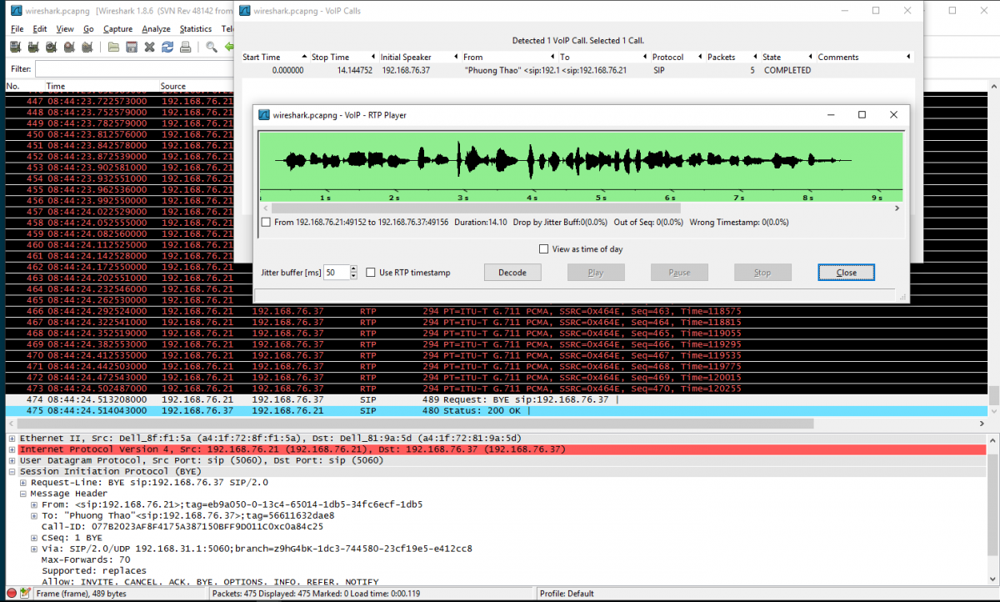This screenshot has height=602, width=1000.
Task: Select packet 474 BYE request row
Action: pyautogui.click(x=495, y=399)
